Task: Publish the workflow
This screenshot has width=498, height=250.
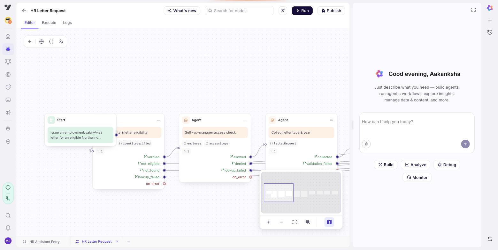Action: click(x=331, y=11)
